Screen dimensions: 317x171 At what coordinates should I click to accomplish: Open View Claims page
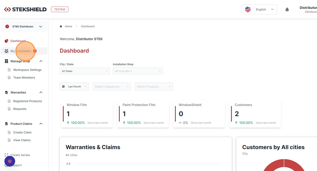[x=22, y=140]
